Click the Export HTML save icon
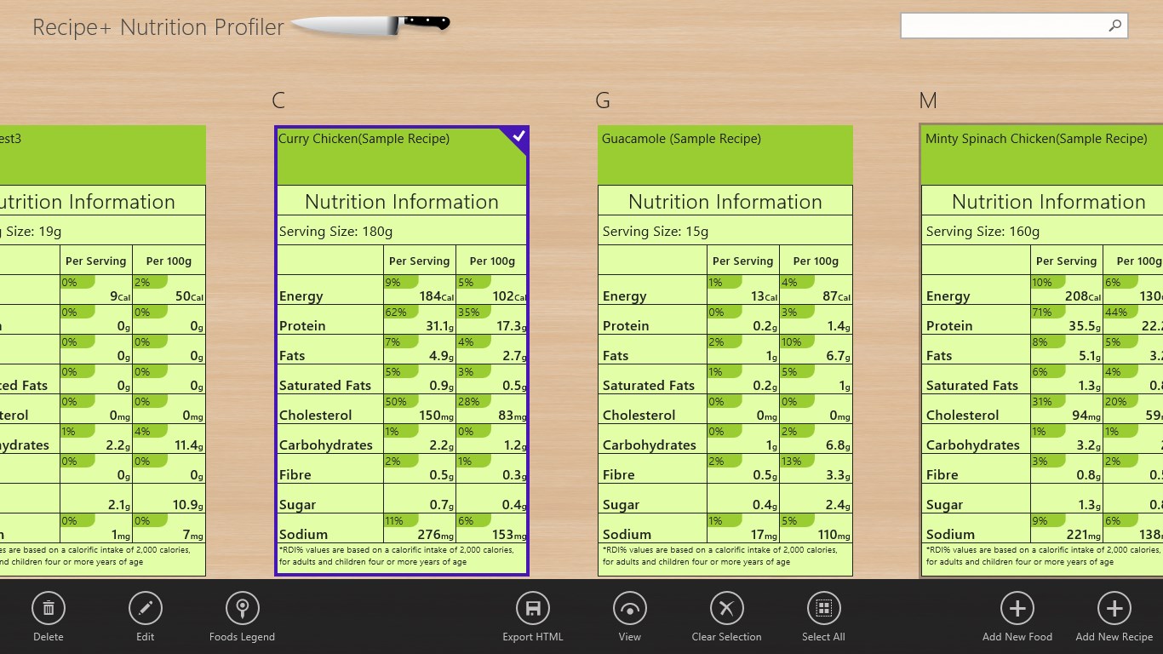Image resolution: width=1163 pixels, height=654 pixels. (533, 608)
